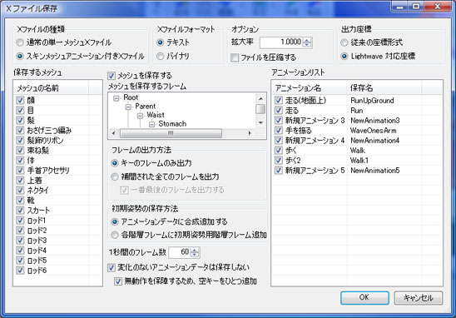Image resolution: width=456 pixels, height=318 pixels.
Task: Uncheck the 手を振る animation
Action: pyautogui.click(x=278, y=131)
